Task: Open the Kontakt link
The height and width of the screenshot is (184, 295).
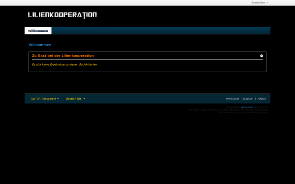Action: [248, 99]
